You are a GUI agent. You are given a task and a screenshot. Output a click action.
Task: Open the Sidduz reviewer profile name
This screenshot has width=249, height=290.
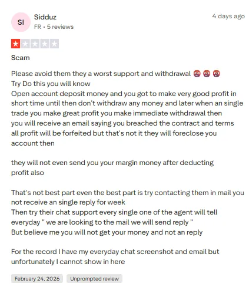point(45,17)
